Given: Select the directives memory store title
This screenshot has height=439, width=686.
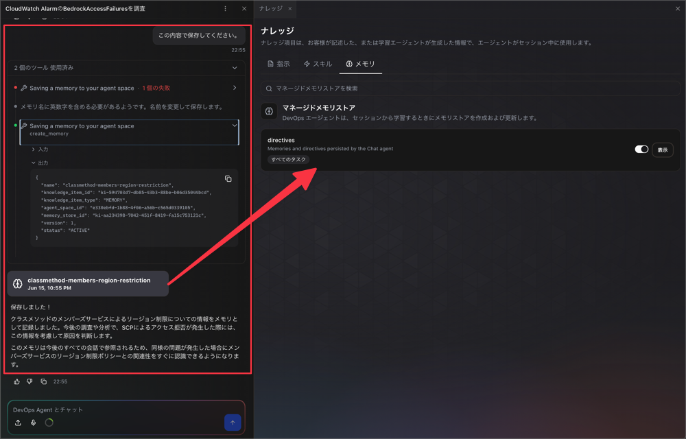Looking at the screenshot, I should pos(281,141).
